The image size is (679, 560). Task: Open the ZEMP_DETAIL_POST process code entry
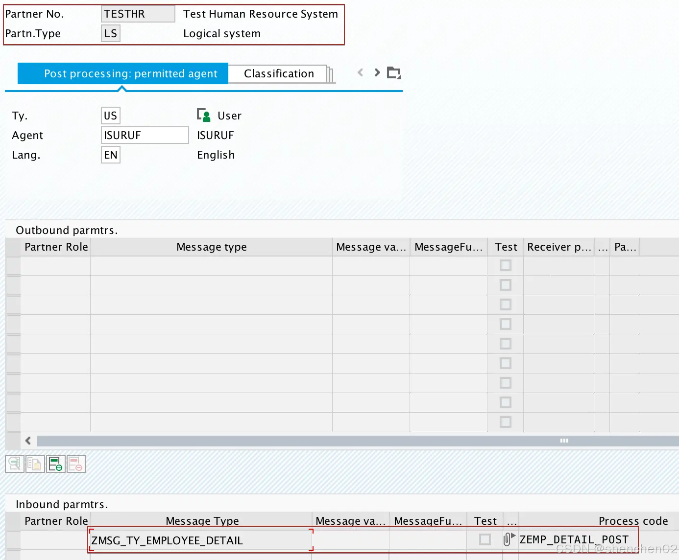(x=574, y=539)
